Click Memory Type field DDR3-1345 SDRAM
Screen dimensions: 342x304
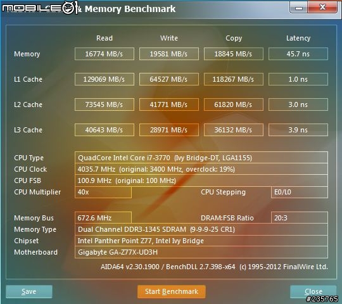point(201,229)
